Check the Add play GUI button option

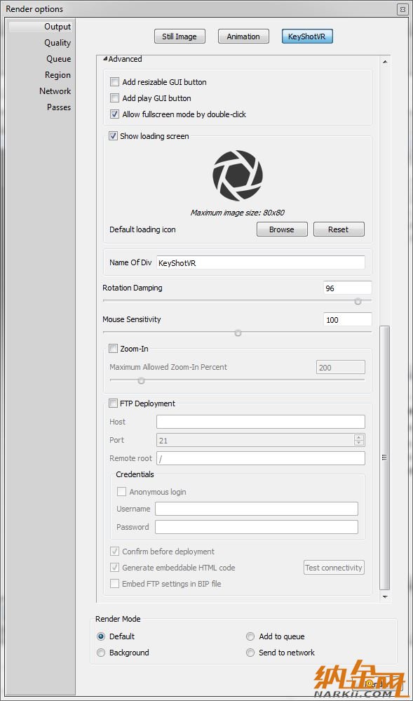pos(115,98)
